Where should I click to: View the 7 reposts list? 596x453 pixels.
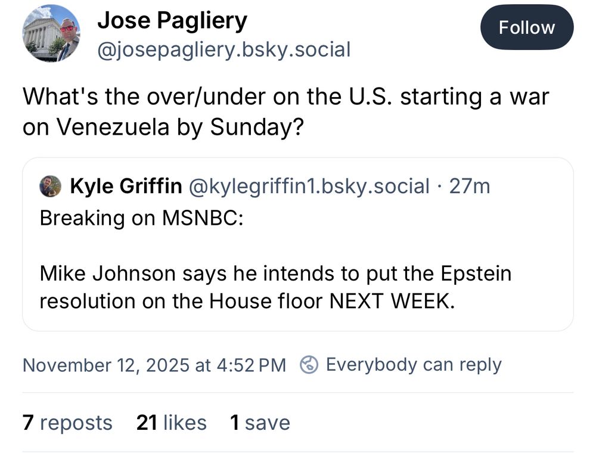tap(67, 423)
